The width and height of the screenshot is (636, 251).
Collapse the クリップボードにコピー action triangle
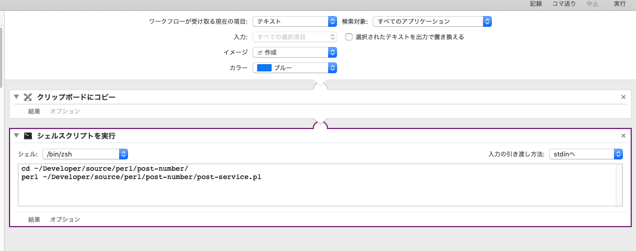pyautogui.click(x=16, y=97)
